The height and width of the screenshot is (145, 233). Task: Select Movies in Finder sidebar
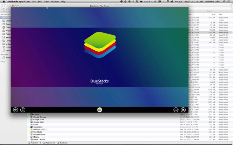[7, 37]
